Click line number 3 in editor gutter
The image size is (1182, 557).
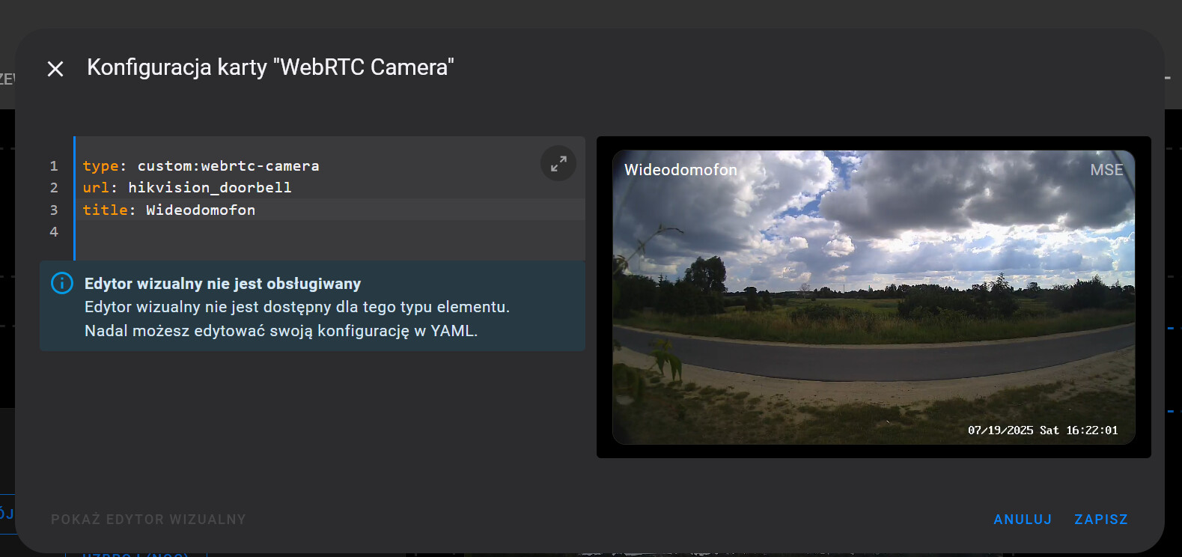54,210
